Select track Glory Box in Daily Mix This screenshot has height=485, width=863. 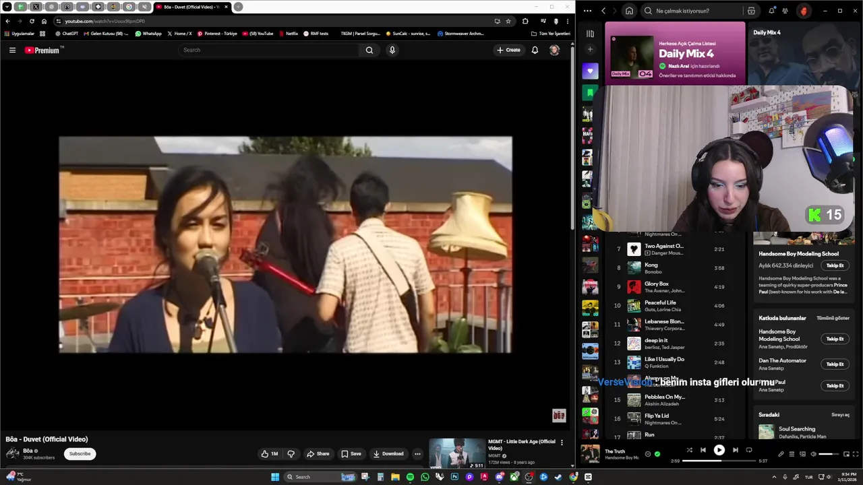pos(674,287)
